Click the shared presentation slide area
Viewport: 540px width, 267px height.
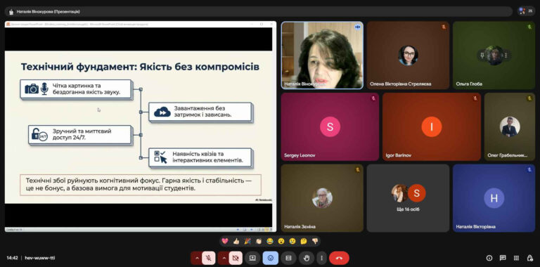(x=139, y=127)
